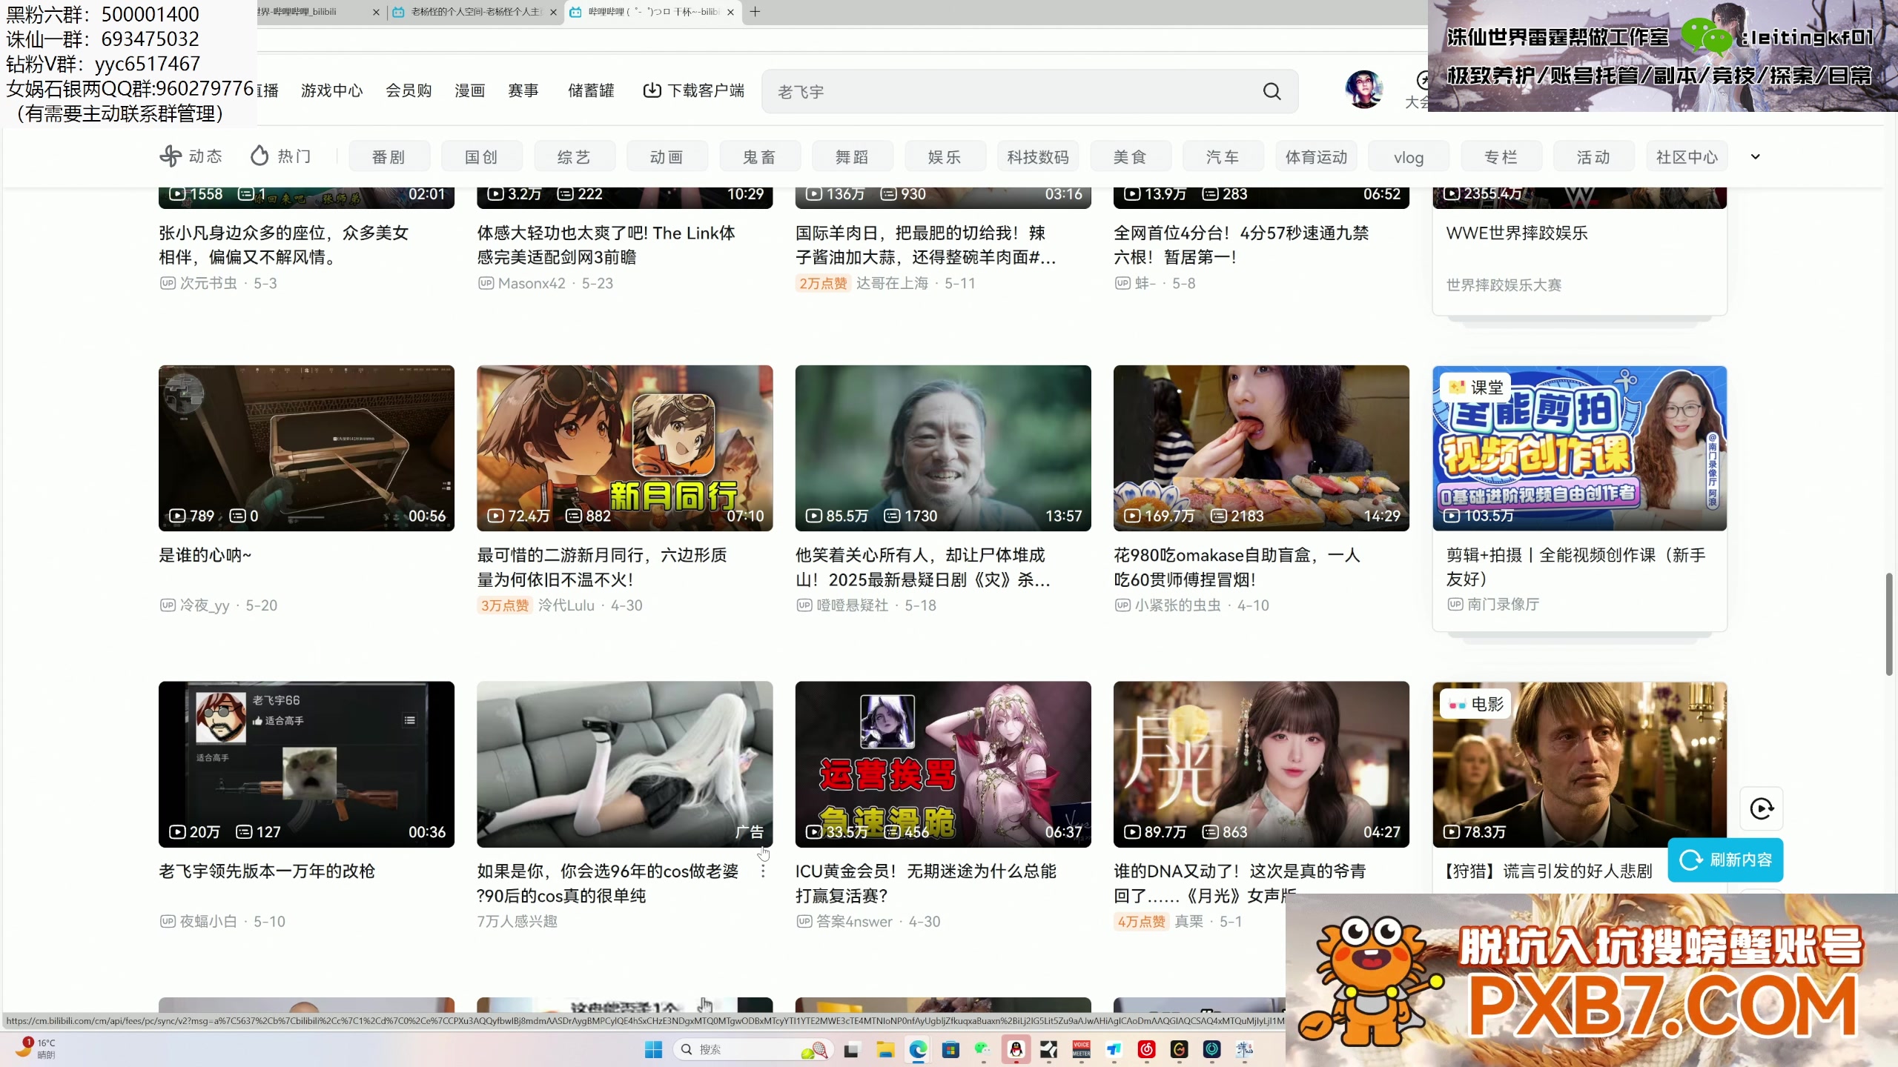Open the 诛仙 game icon in taskbar

click(1244, 1049)
